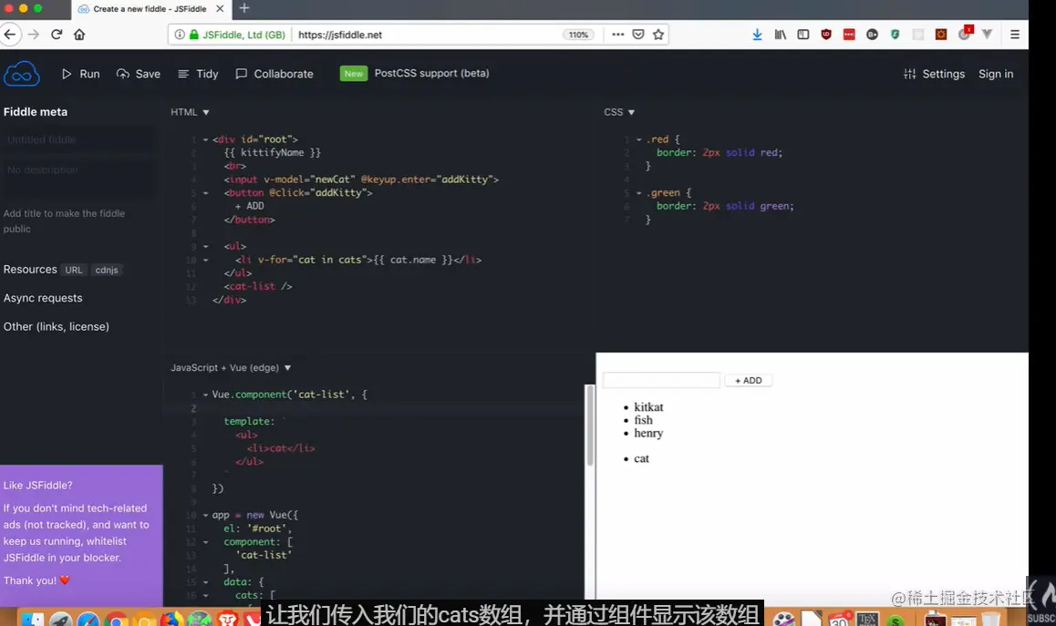Viewport: 1056px width, 626px height.
Task: Collapse the li v-for line fold arrow
Action: [x=205, y=261]
